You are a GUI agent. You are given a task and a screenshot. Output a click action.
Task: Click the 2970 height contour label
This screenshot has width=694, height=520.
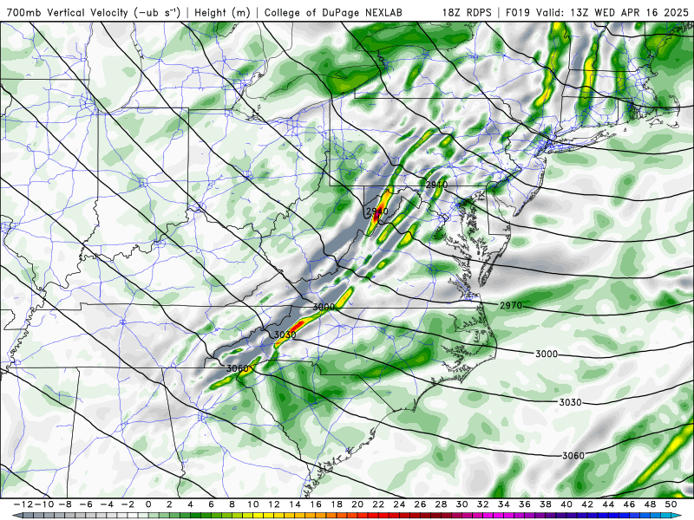click(511, 306)
